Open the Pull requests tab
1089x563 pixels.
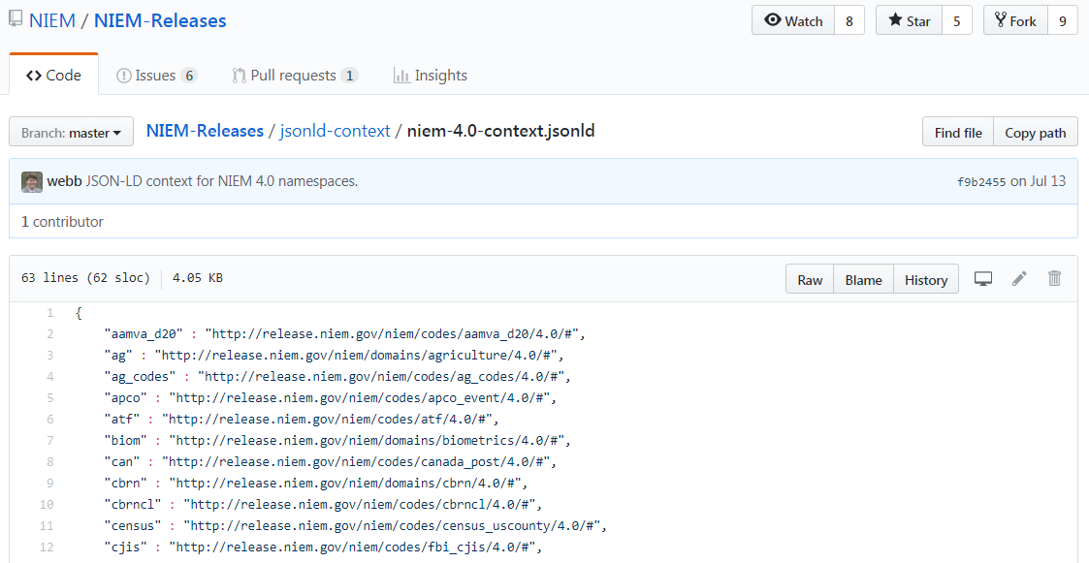[294, 76]
